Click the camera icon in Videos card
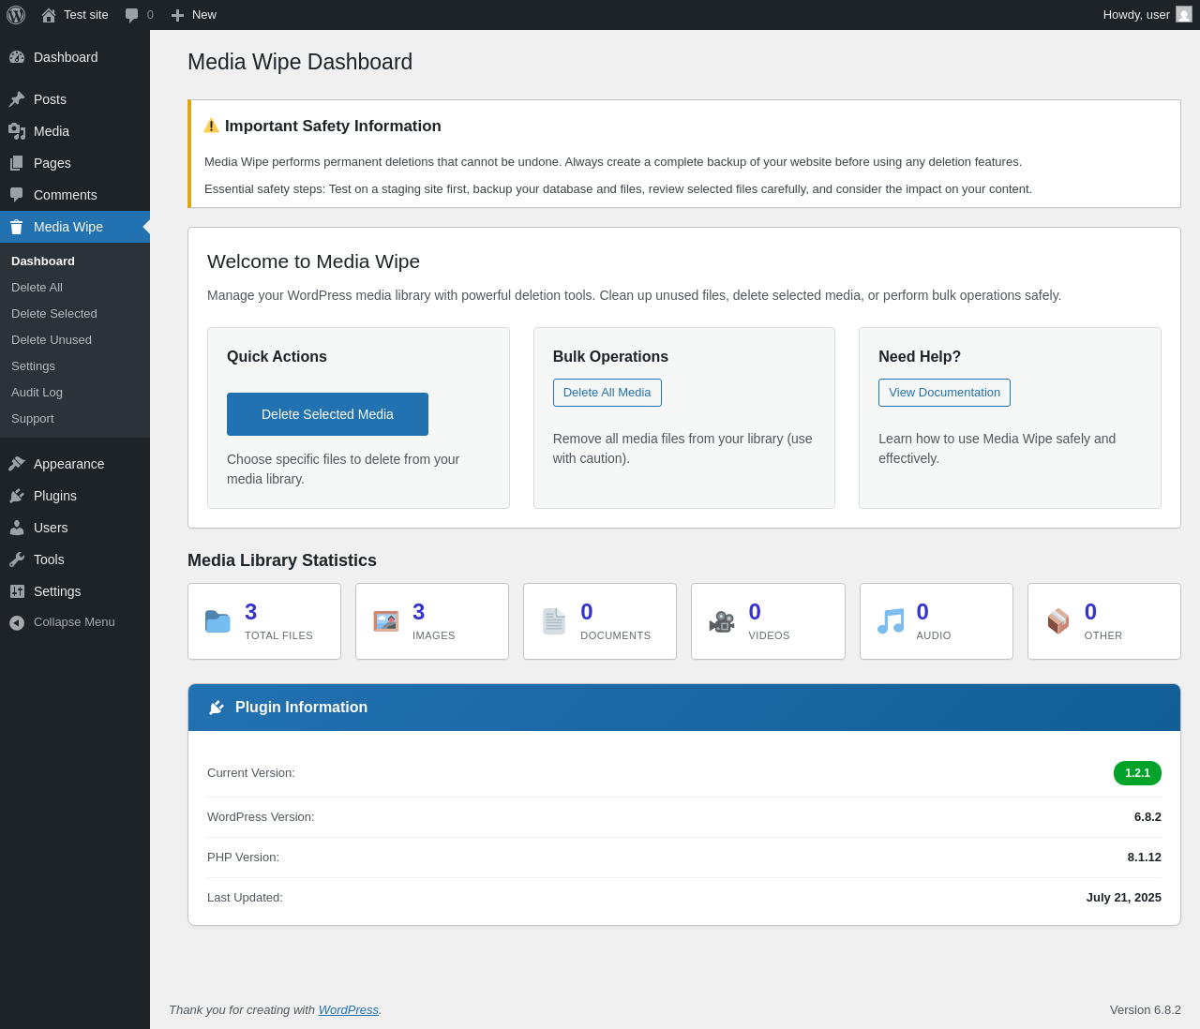The height and width of the screenshot is (1029, 1200). tap(722, 621)
